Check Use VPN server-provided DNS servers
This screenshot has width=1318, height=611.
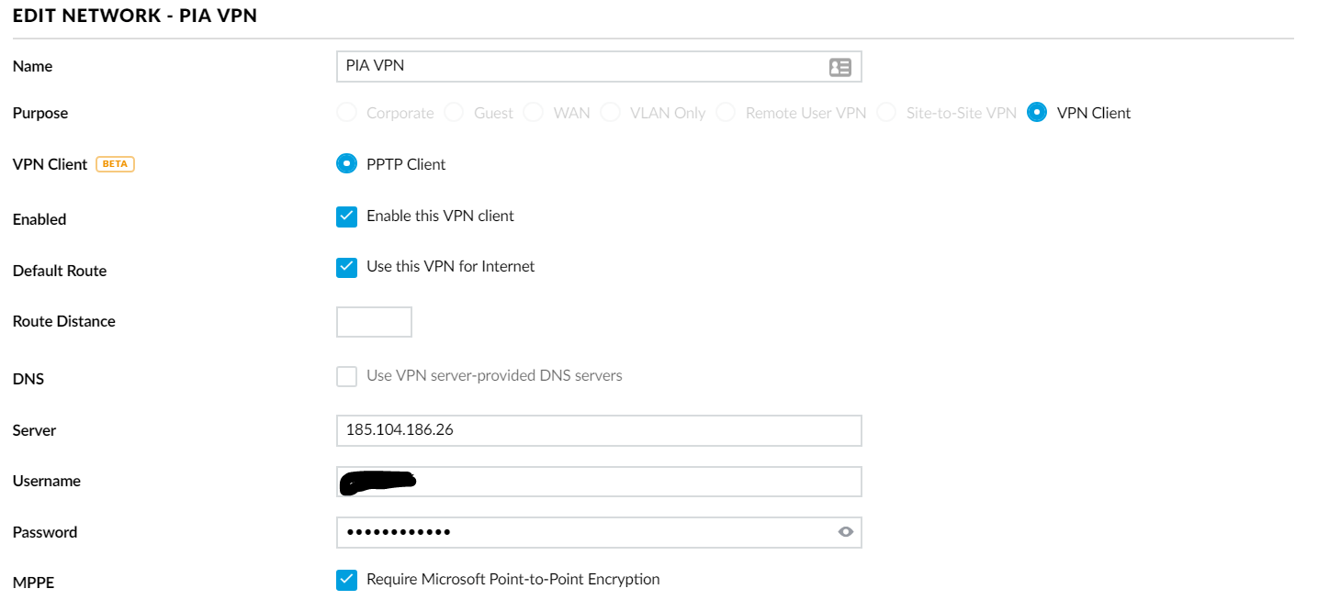[x=346, y=376]
